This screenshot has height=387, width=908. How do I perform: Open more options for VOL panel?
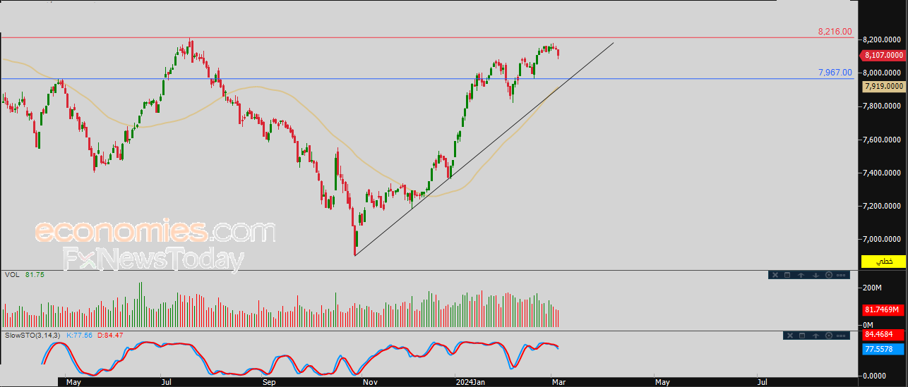841,275
